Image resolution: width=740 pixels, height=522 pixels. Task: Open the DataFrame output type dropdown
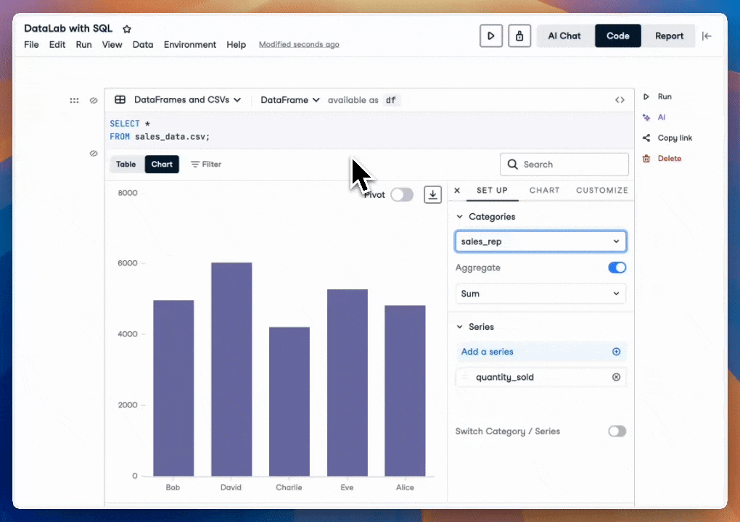click(x=289, y=100)
